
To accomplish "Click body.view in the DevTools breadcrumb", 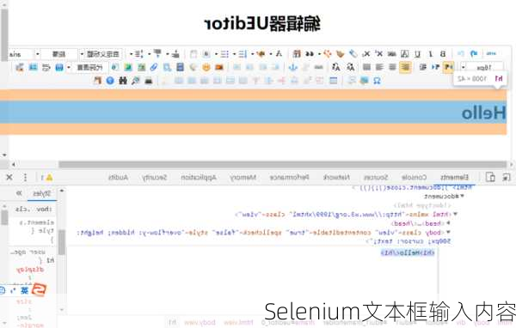I will click(x=200, y=322).
